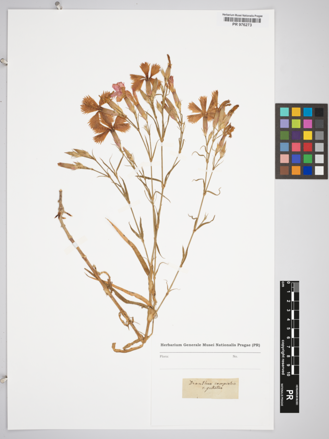Click the cut stem tip at far left
Viewport: 329px width, 439px height.
pyautogui.click(x=61, y=191)
